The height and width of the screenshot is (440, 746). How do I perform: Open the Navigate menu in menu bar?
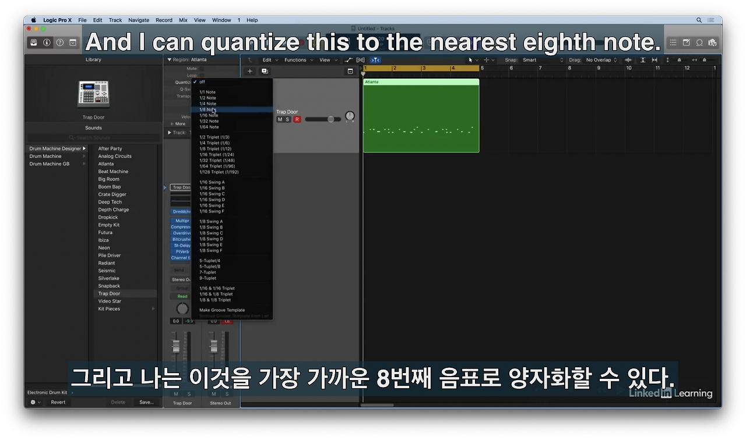pyautogui.click(x=139, y=20)
